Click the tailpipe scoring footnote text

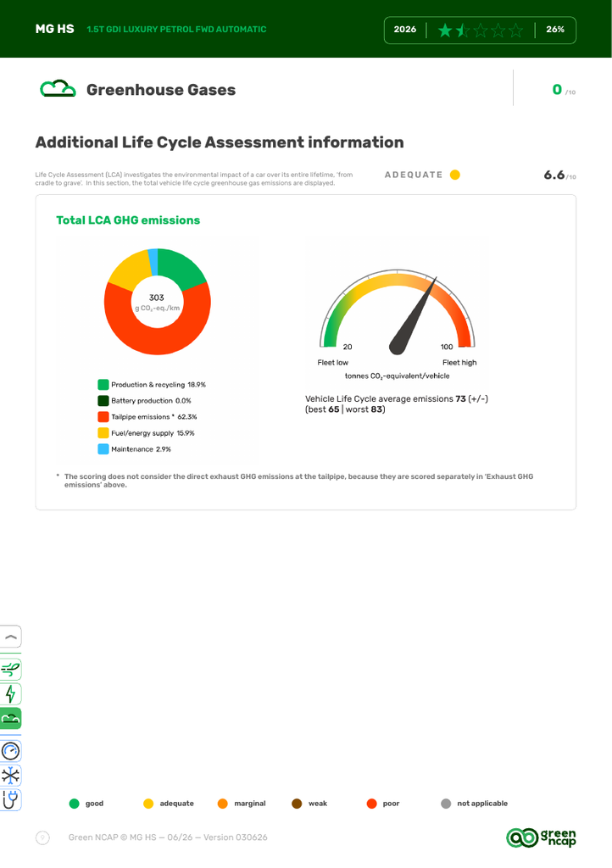click(299, 481)
